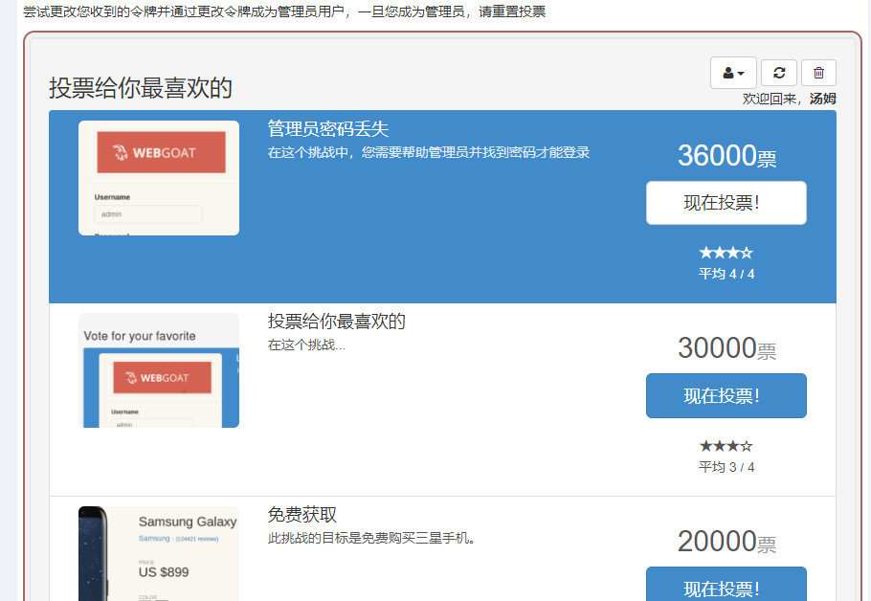The width and height of the screenshot is (871, 601).
Task: Click the 管理员密码丢失 title
Action: [327, 129]
